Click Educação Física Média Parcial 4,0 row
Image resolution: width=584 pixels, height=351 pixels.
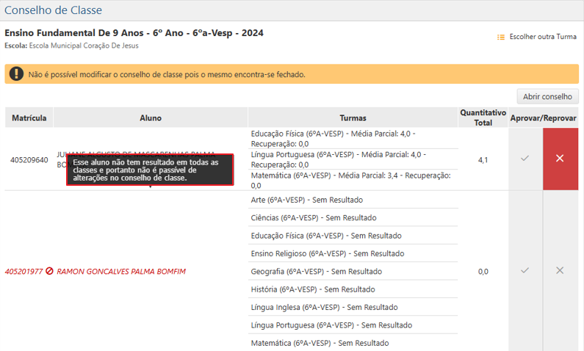tap(353, 139)
